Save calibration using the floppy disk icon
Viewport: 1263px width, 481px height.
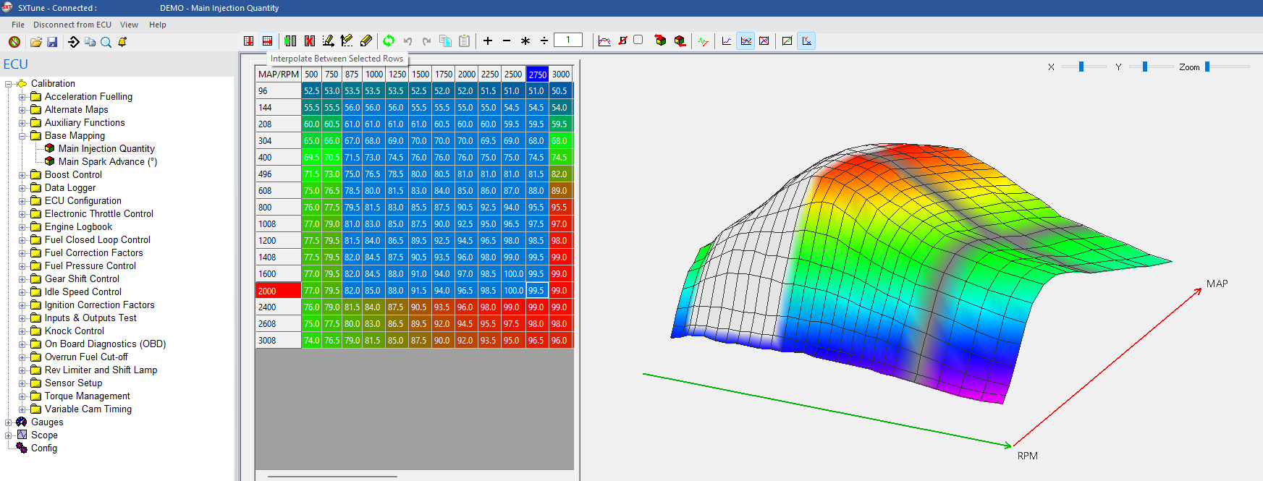click(x=52, y=42)
